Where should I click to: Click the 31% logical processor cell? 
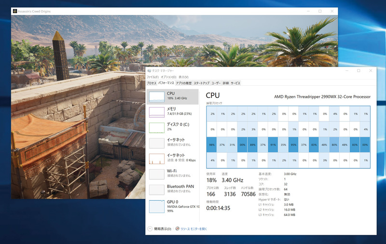click(232, 145)
